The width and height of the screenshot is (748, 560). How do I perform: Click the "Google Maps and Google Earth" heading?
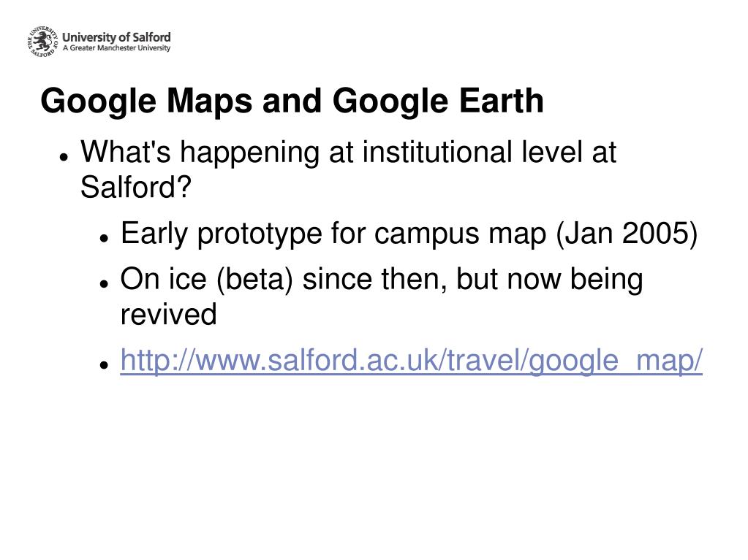292,101
